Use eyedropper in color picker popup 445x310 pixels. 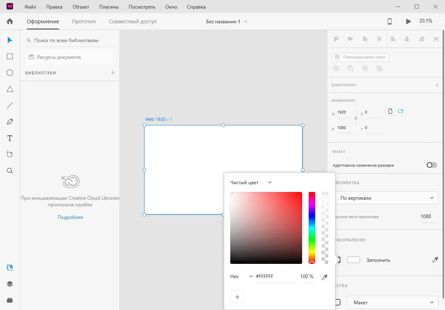click(325, 277)
